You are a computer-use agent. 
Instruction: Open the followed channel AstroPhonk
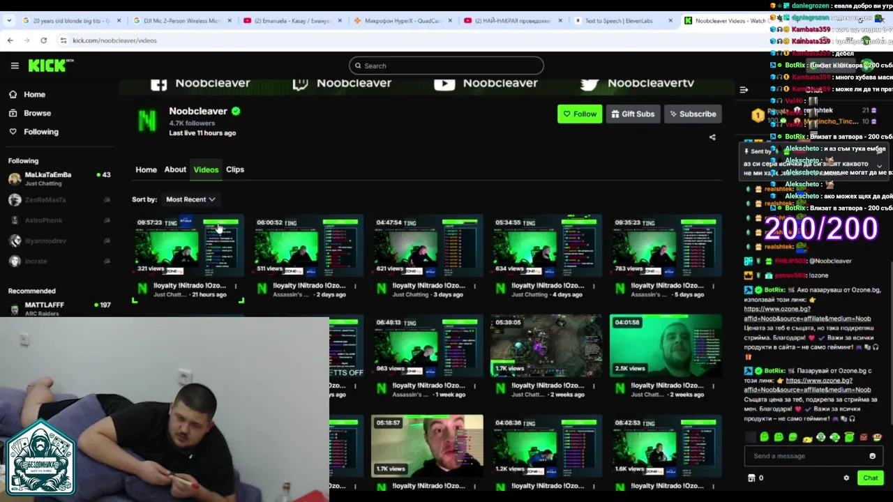[x=59, y=220]
